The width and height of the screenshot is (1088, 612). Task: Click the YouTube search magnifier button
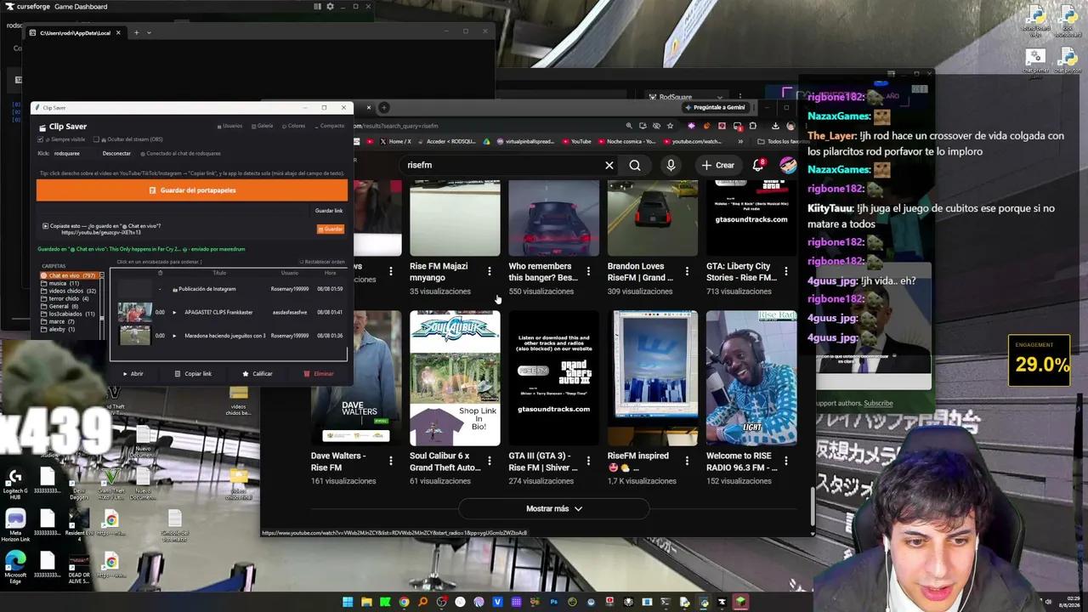click(635, 165)
